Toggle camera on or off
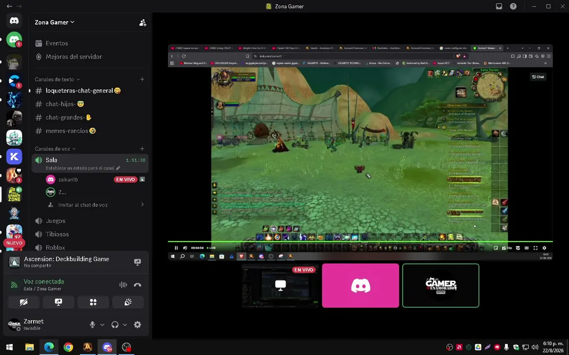This screenshot has width=569, height=355. (x=24, y=302)
